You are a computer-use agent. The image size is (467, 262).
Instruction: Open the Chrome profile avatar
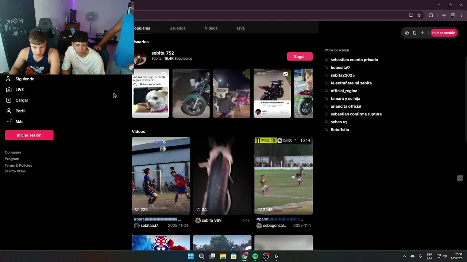point(453,15)
